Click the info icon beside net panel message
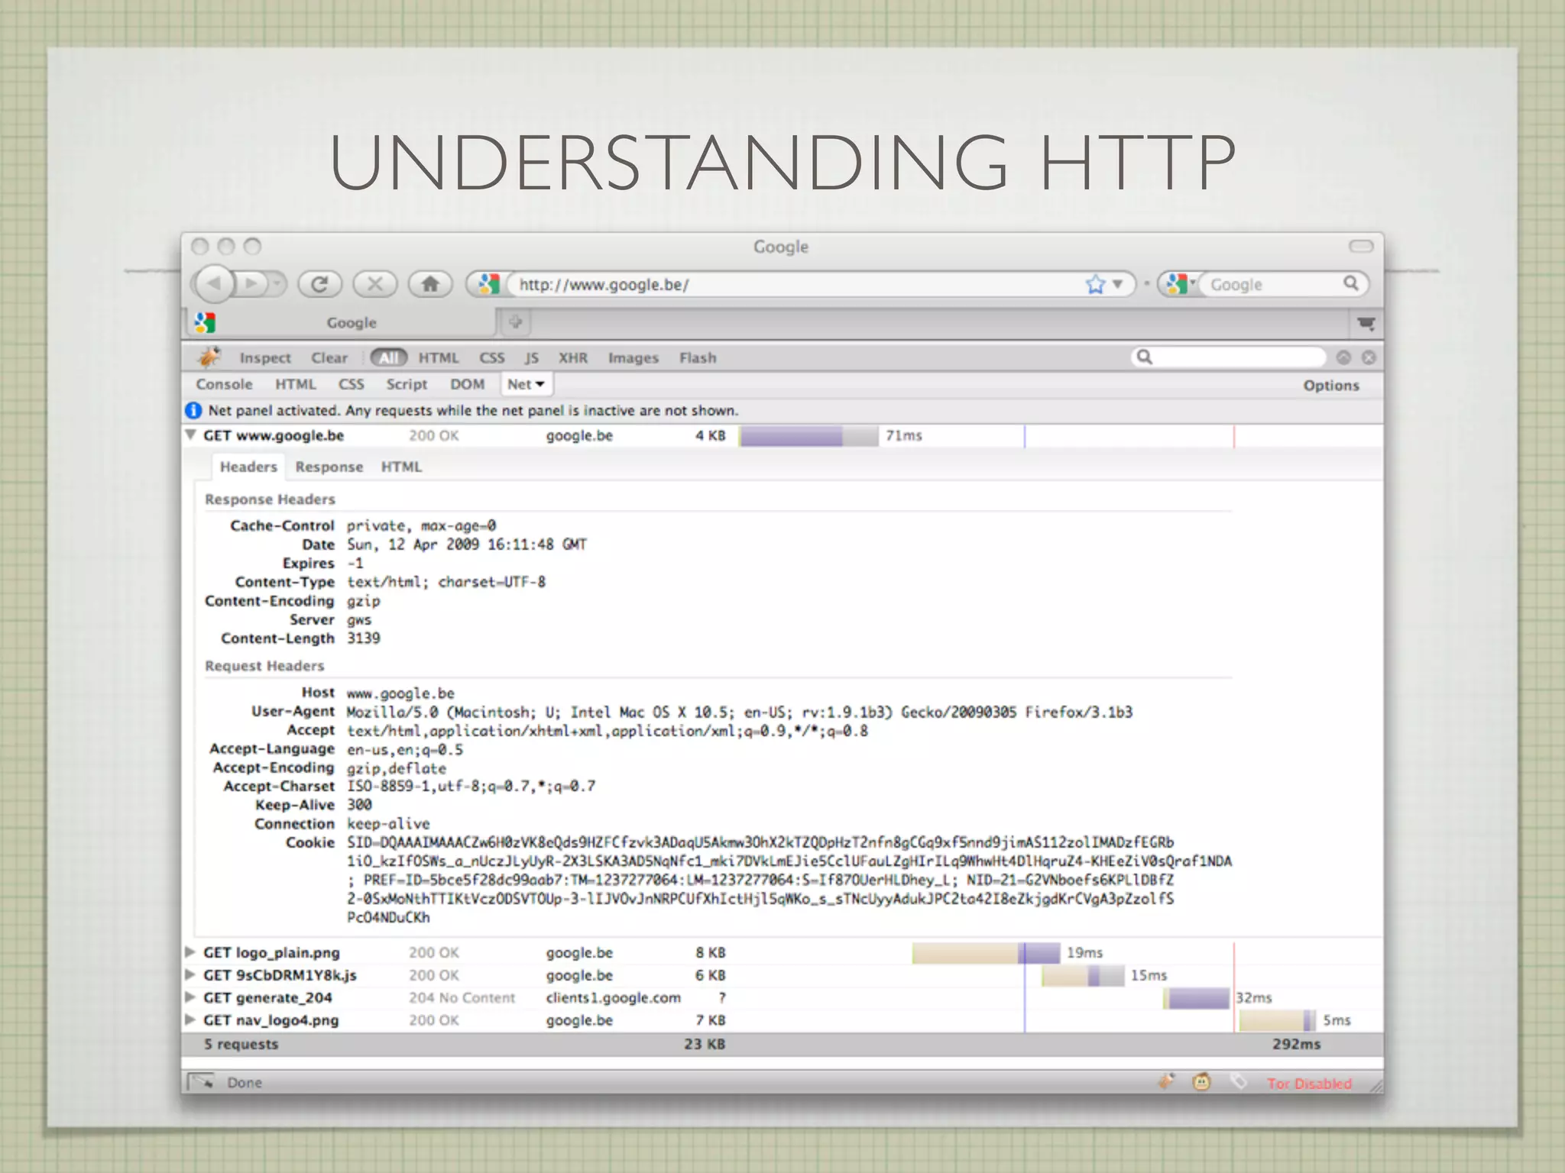This screenshot has height=1173, width=1565. click(194, 410)
